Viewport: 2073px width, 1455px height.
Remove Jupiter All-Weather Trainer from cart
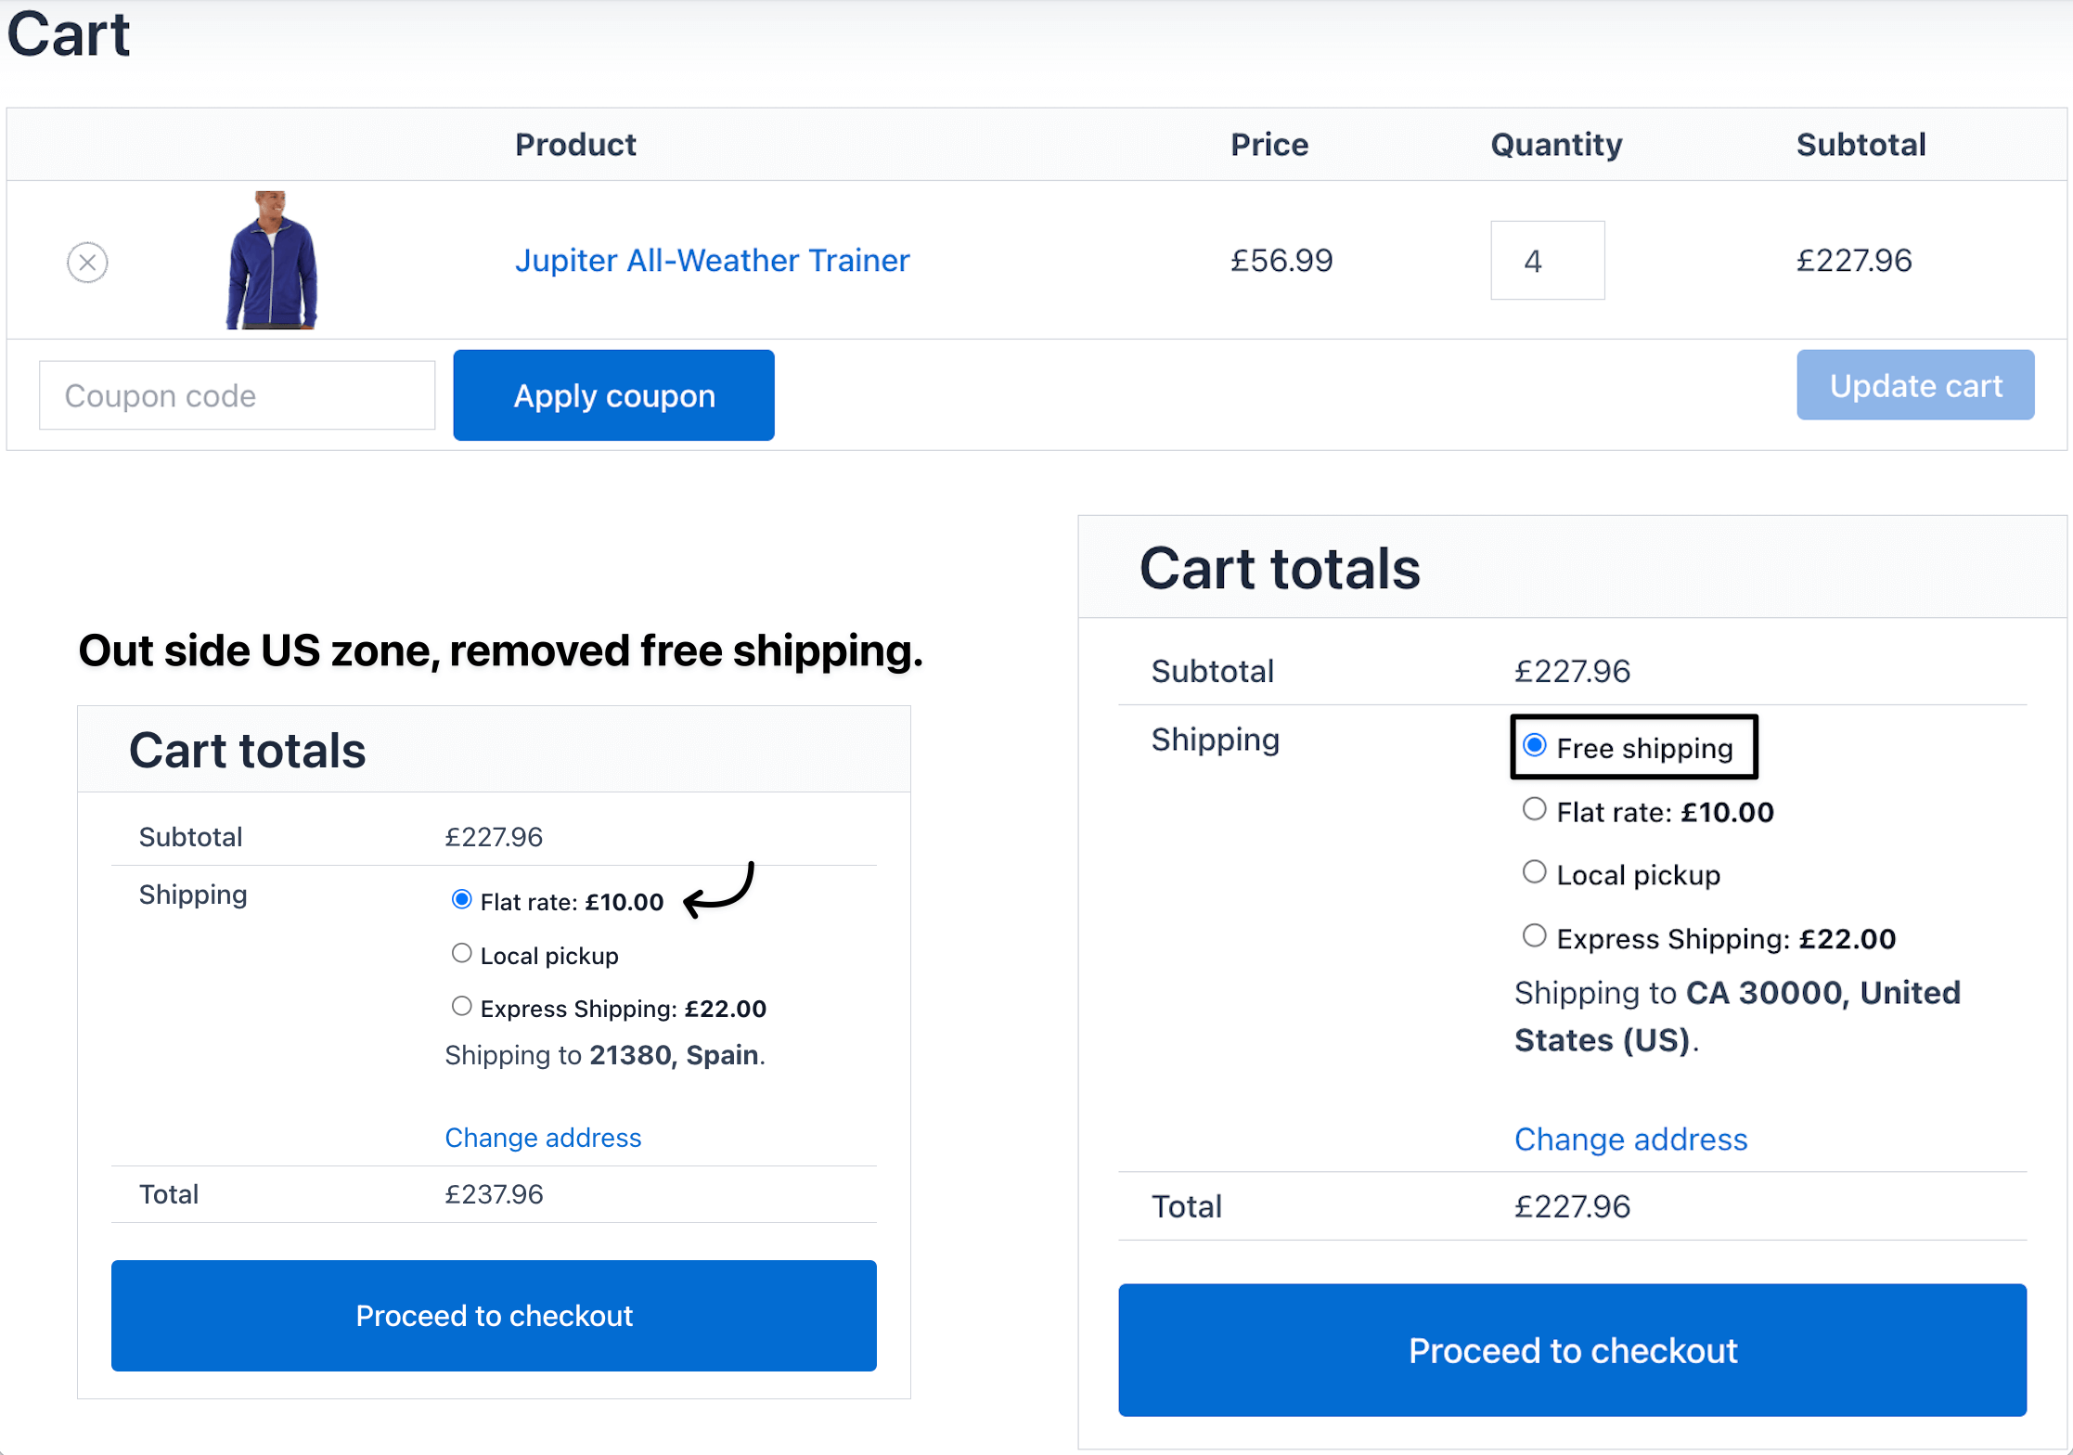pyautogui.click(x=87, y=263)
